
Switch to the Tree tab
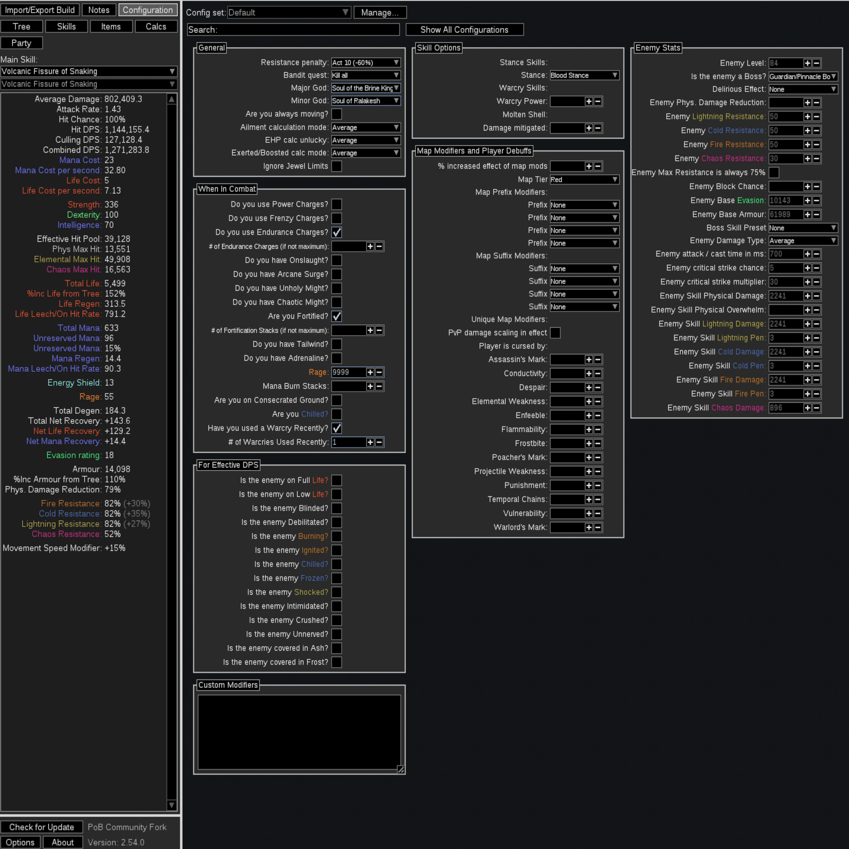tap(22, 27)
